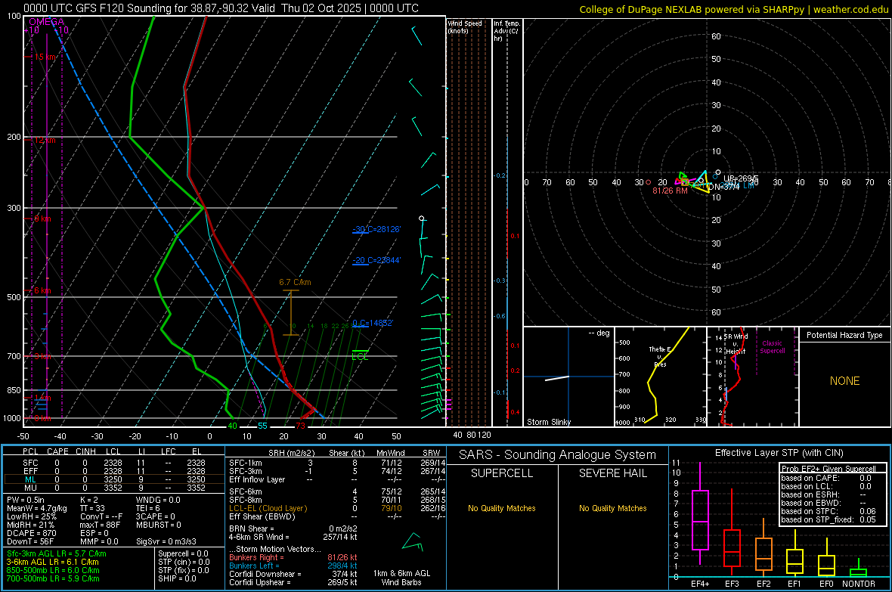Click the Corfidi Upshear vector line
The width and height of the screenshot is (892, 592).
tap(293, 582)
